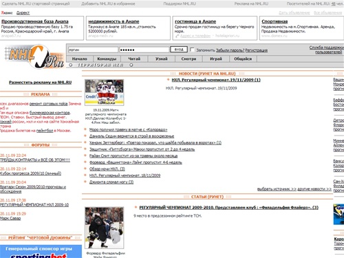Open forum thread РЕГУЛЯРНЫЙ ЧЕМПИОНАТ НХЛ 2009-10

click(x=34, y=205)
